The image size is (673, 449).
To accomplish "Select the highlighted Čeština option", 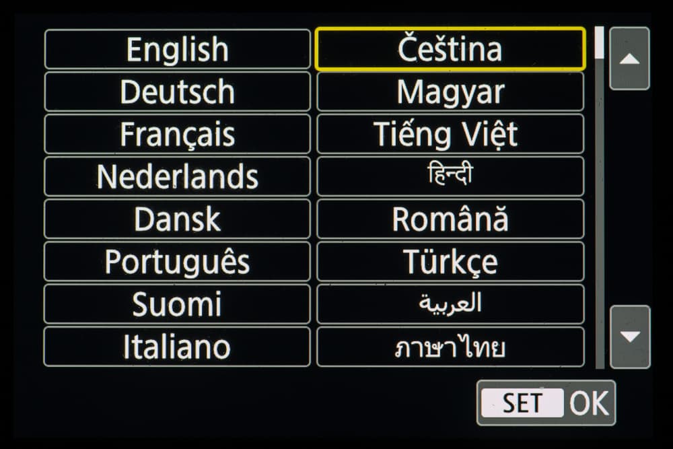I will pos(450,49).
